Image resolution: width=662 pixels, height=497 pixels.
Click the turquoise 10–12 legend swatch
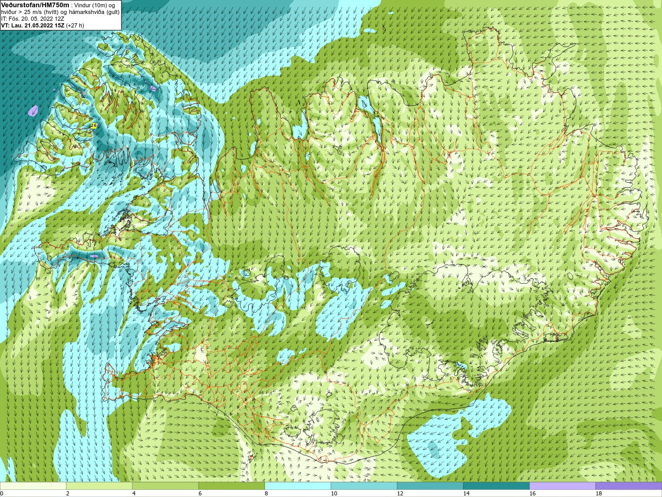tap(364, 486)
